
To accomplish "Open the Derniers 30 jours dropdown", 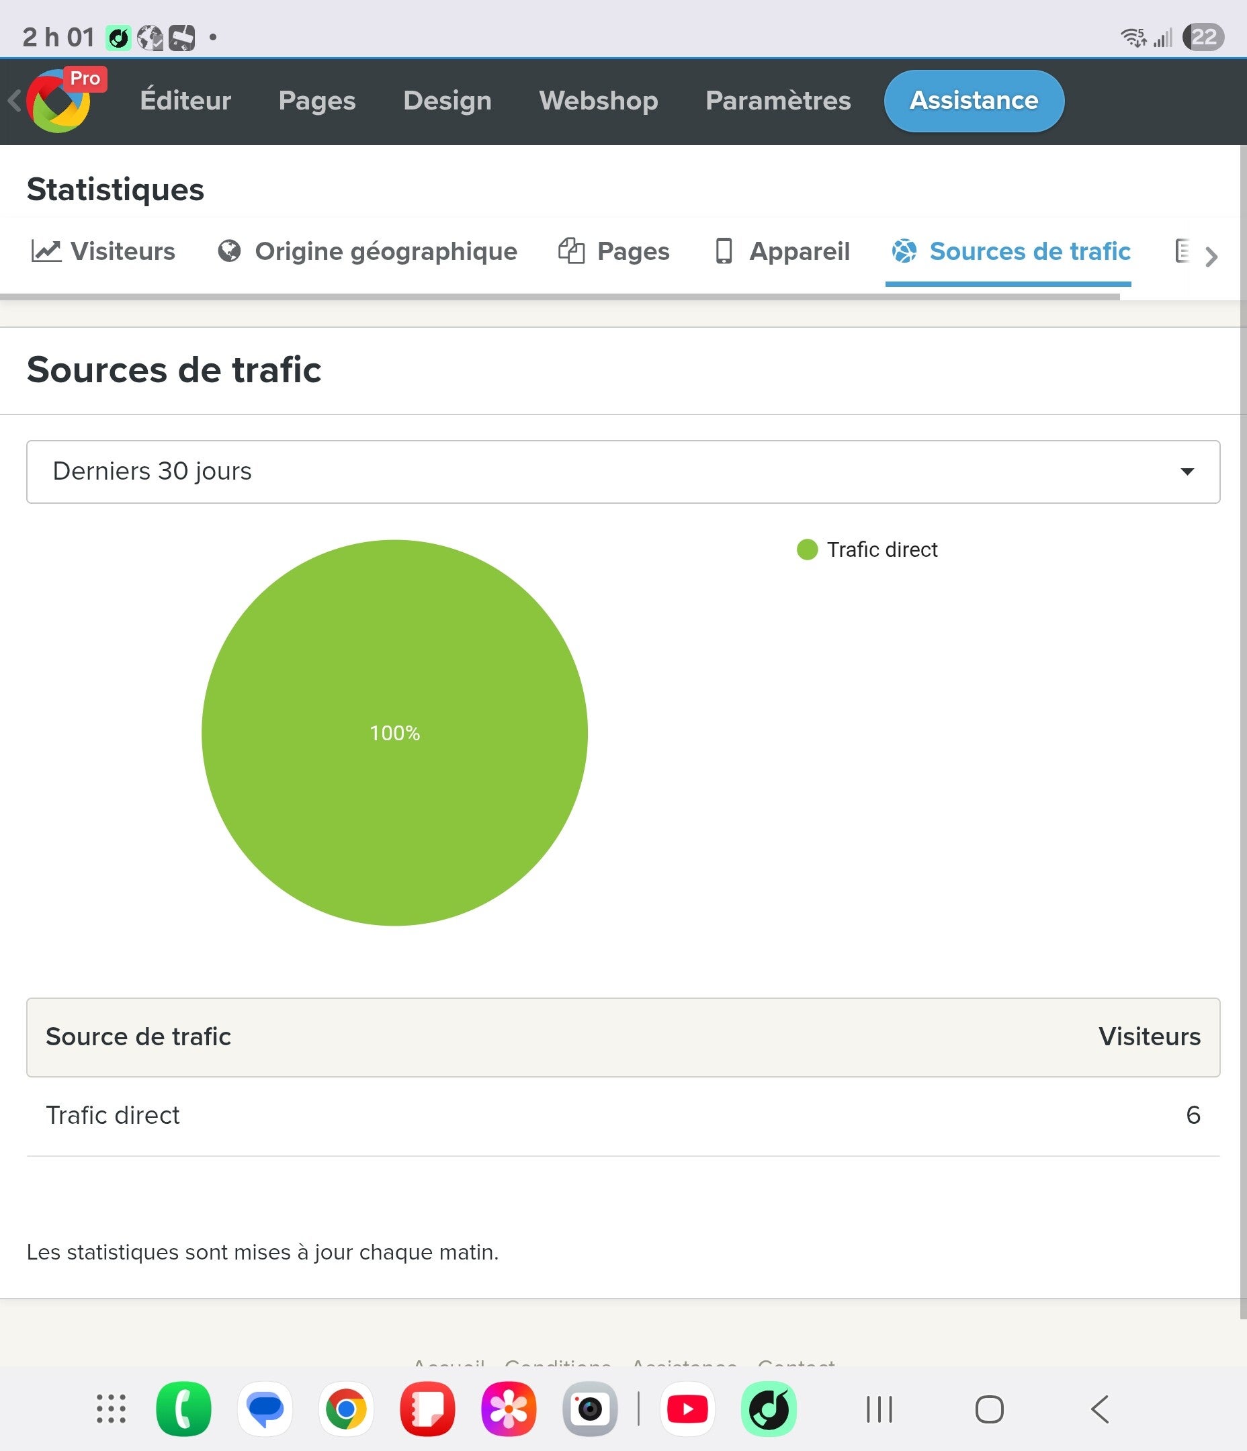I will click(623, 472).
